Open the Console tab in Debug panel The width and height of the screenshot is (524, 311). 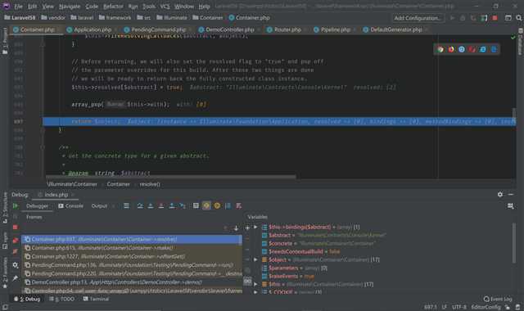coord(71,206)
